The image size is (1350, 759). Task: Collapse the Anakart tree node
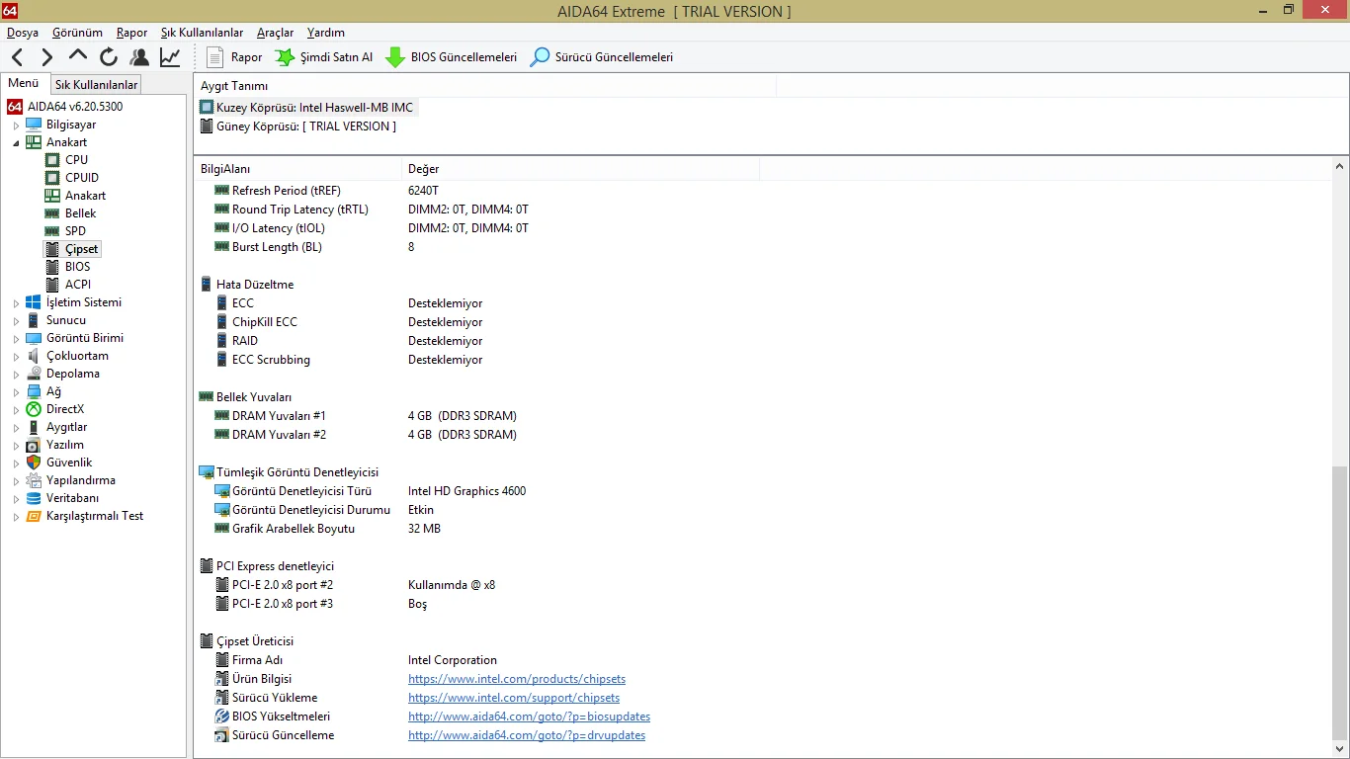tap(16, 143)
